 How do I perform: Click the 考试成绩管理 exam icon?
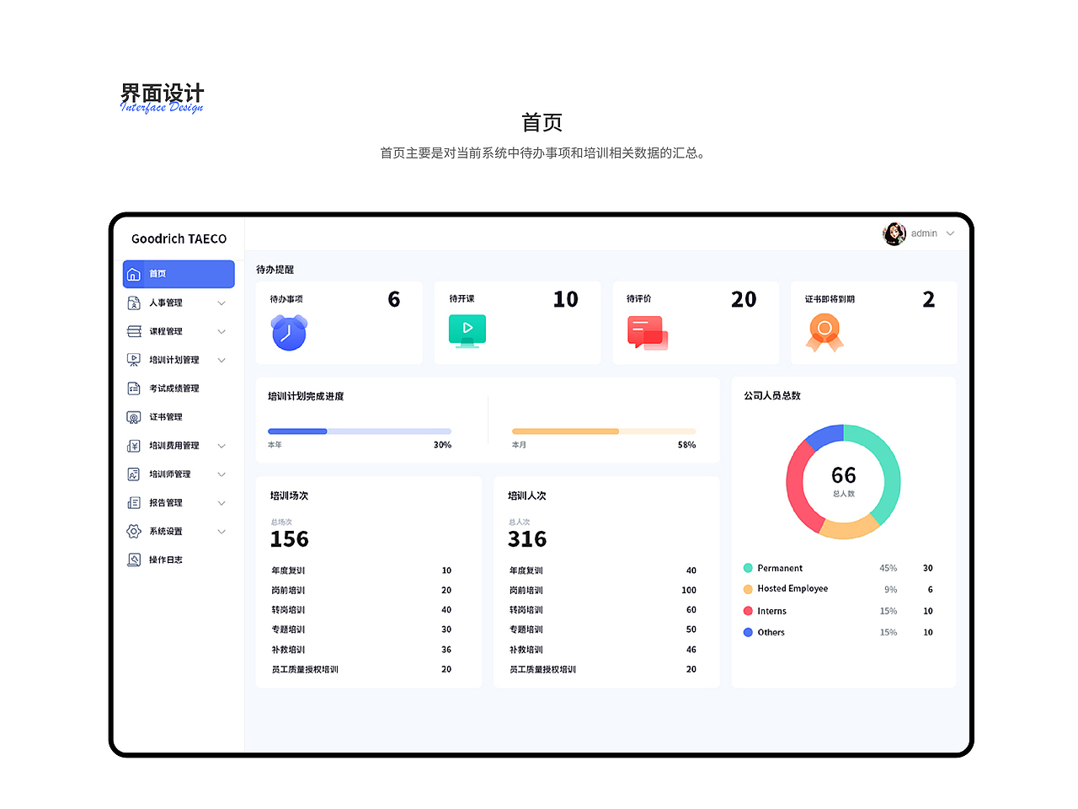coord(133,389)
